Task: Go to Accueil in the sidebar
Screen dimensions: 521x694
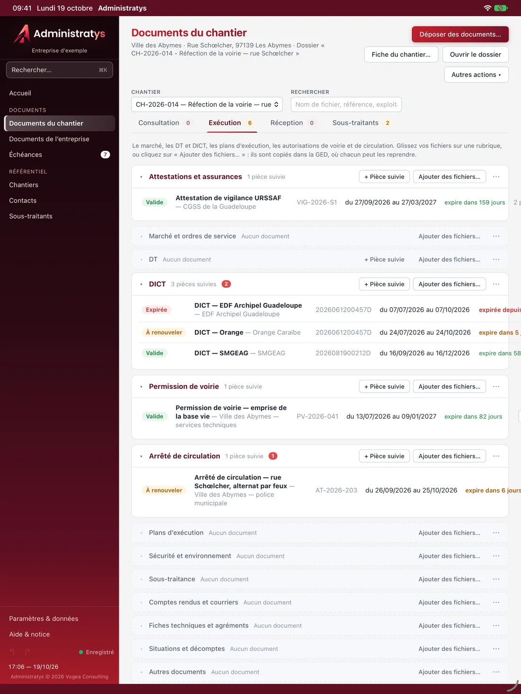Action: pos(60,93)
